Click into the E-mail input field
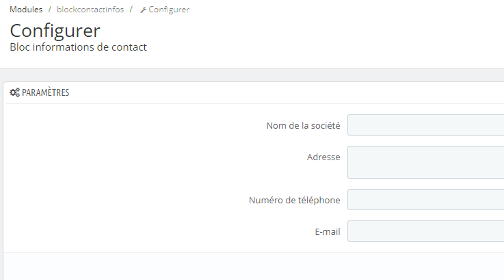The width and height of the screenshot is (504, 280). tap(425, 231)
